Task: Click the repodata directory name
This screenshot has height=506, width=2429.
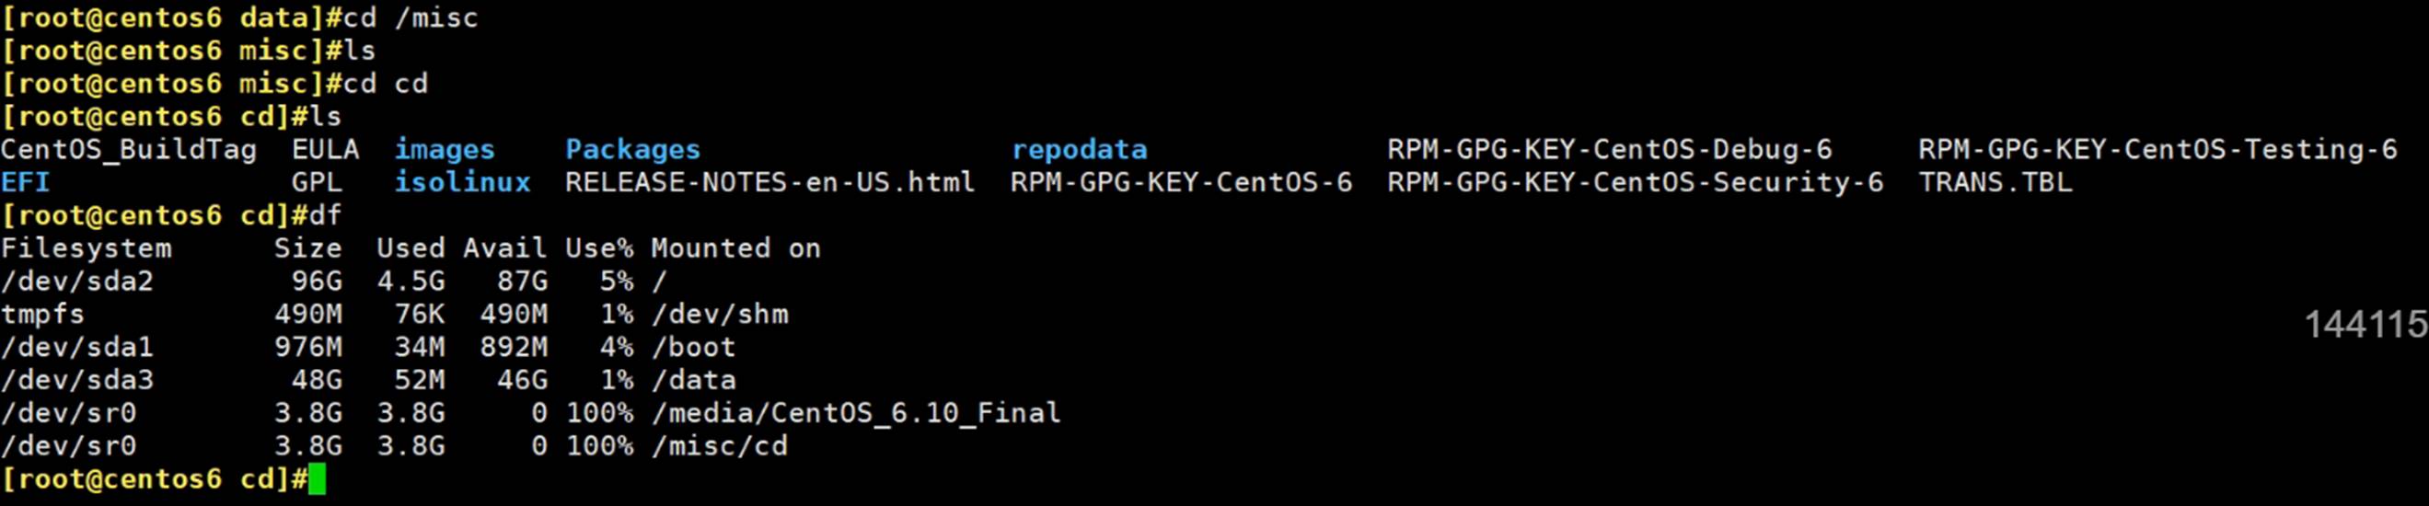Action: (1079, 149)
